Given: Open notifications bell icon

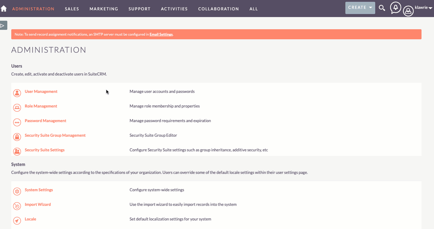Looking at the screenshot, I should (x=395, y=8).
